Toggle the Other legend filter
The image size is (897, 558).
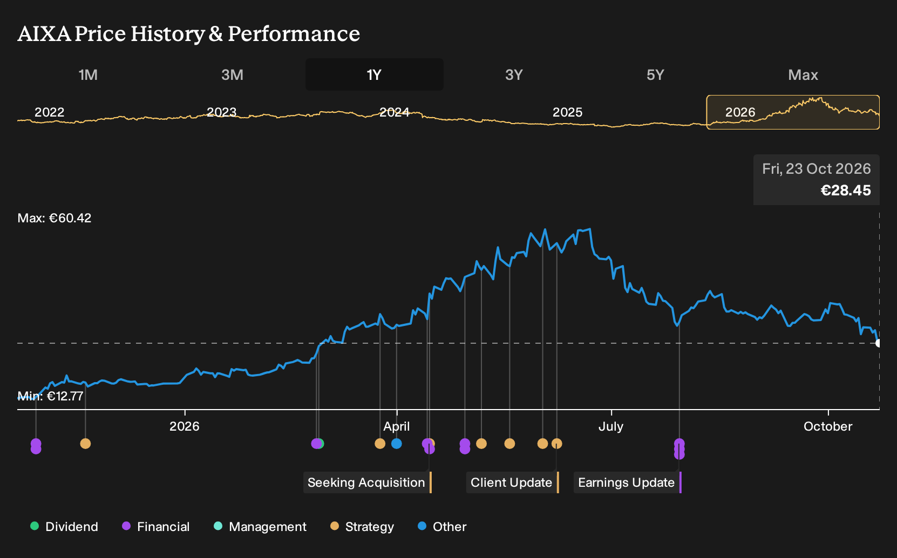(x=442, y=527)
